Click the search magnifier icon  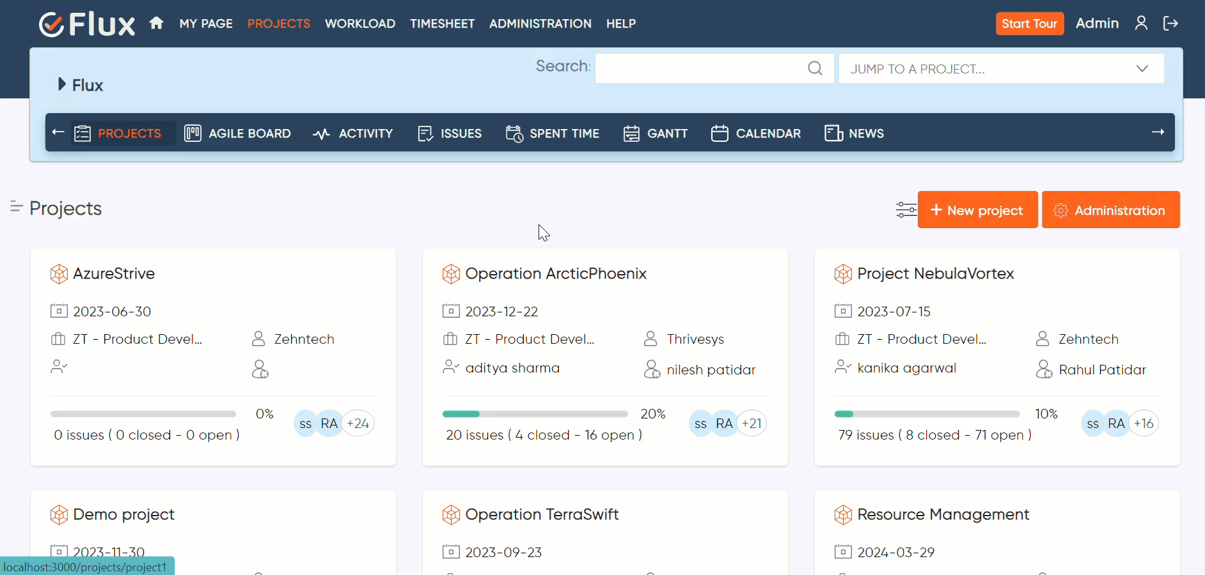815,68
